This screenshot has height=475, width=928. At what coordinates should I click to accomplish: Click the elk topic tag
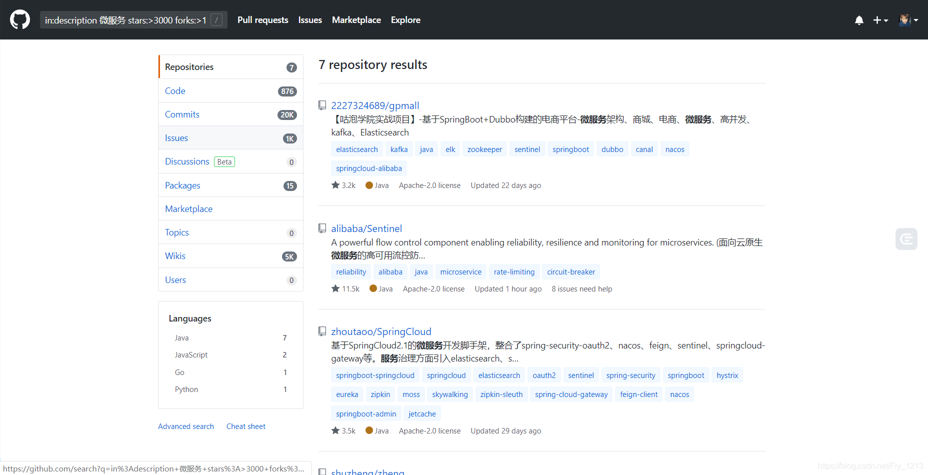point(450,149)
